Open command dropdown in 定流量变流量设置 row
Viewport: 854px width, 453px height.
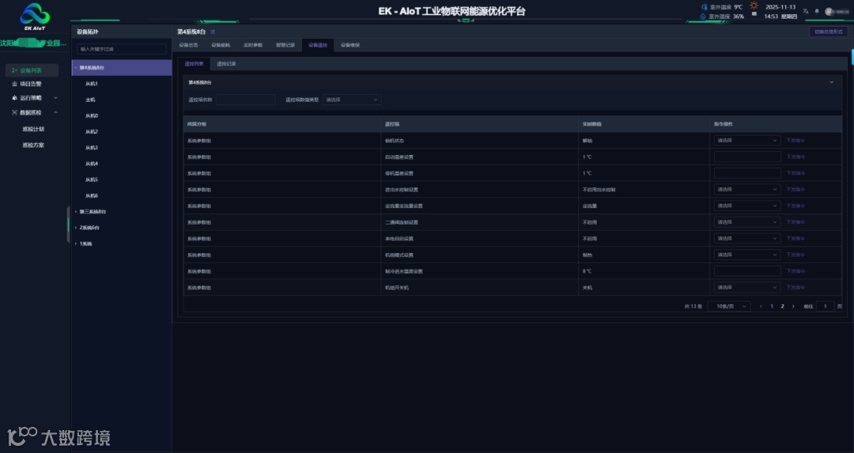pyautogui.click(x=747, y=206)
